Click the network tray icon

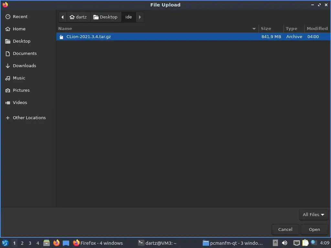(x=297, y=243)
